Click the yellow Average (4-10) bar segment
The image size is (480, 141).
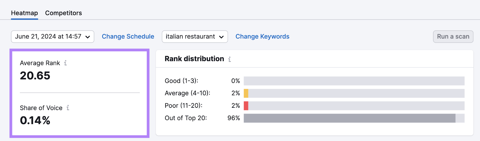click(246, 93)
